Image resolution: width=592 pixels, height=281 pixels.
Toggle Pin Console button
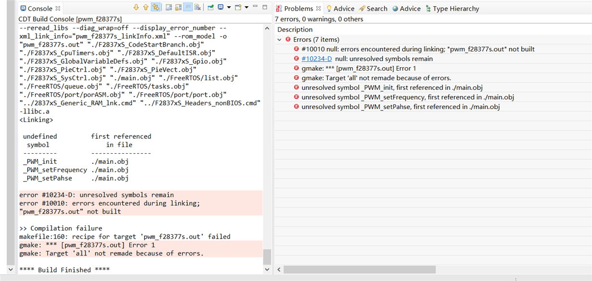[210, 8]
